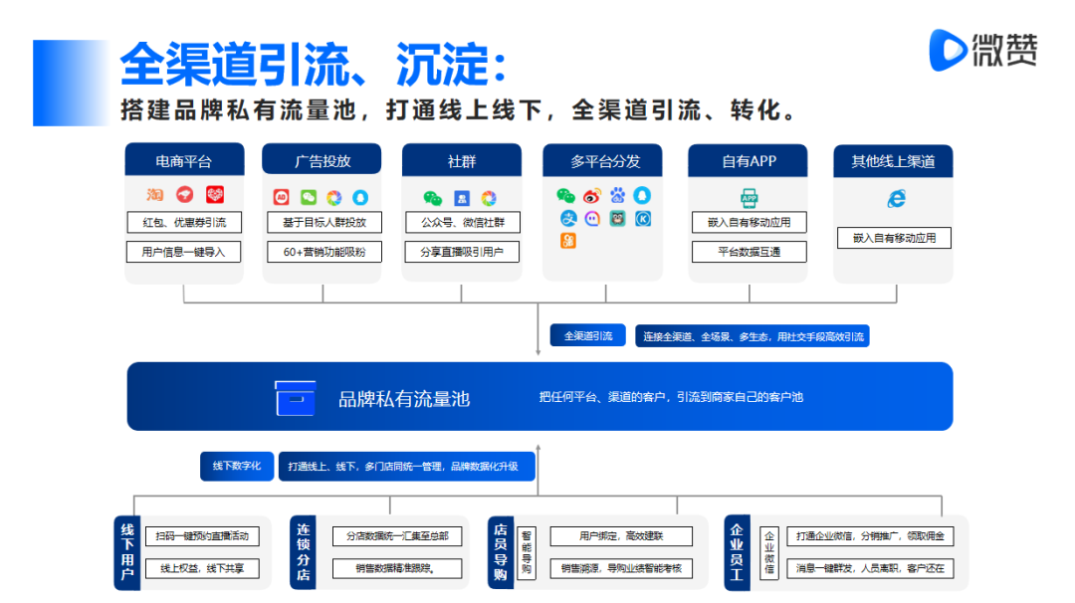1075x603 pixels.
Task: Click the orange icon below the Alipay icon
Action: 567,241
